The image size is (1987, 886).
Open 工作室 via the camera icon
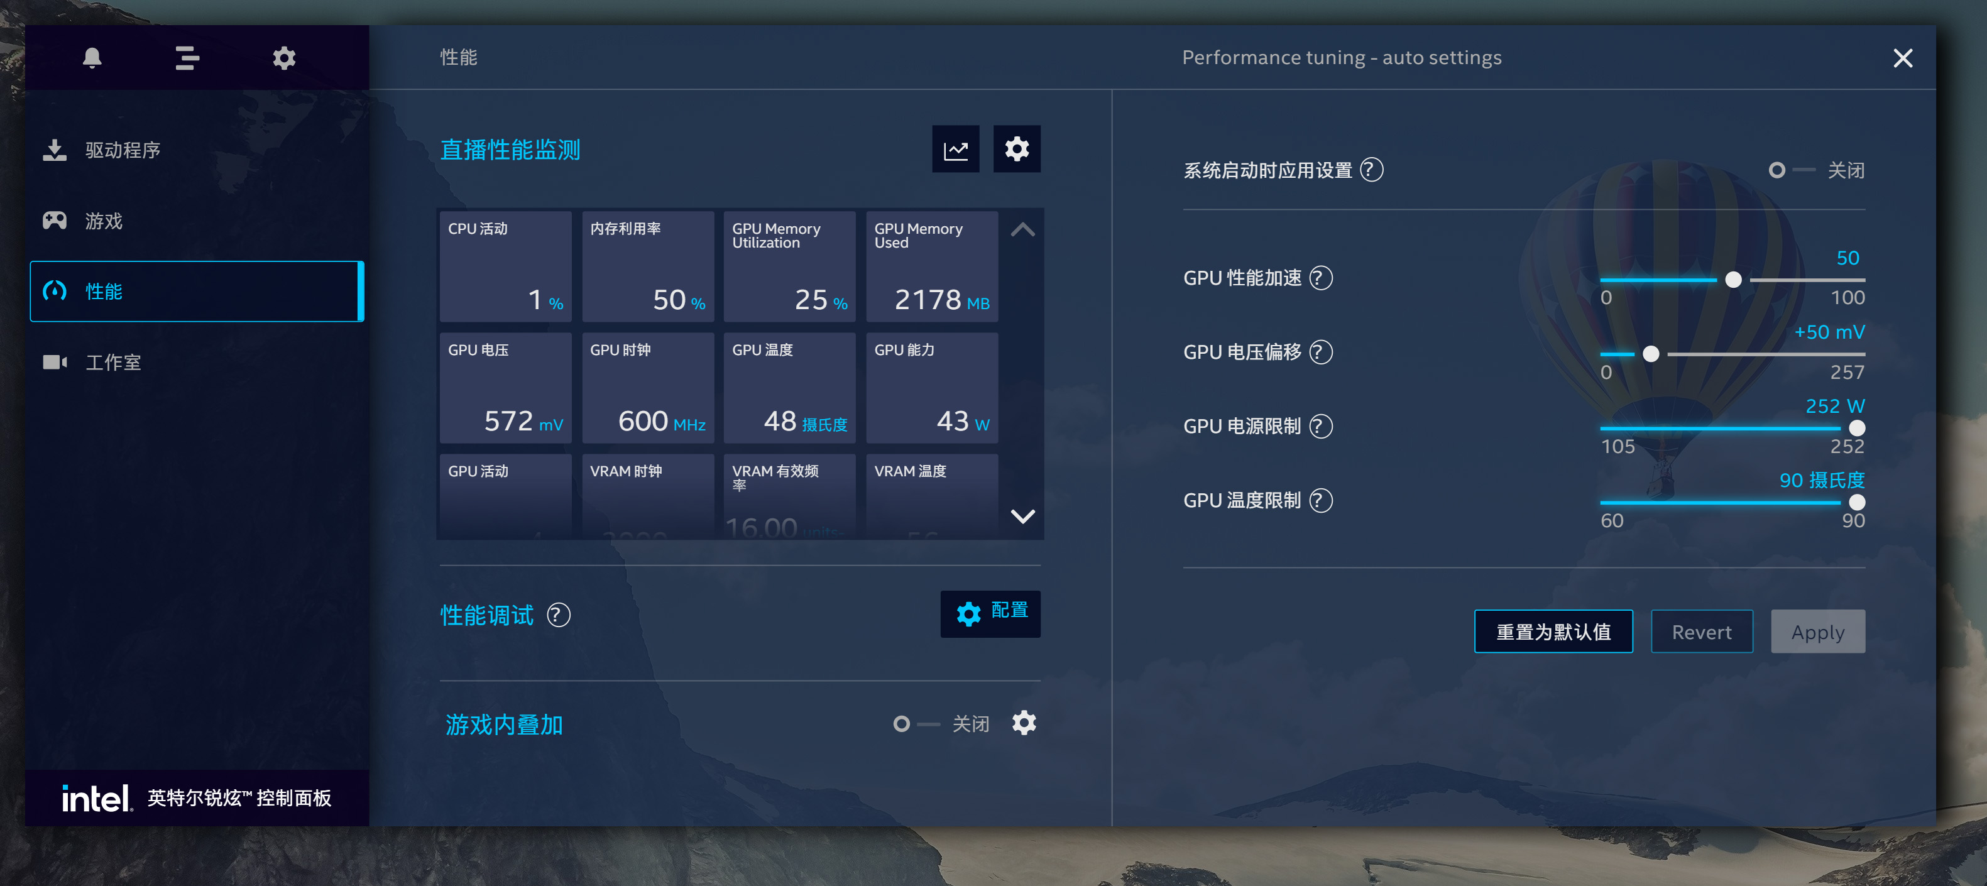(53, 362)
